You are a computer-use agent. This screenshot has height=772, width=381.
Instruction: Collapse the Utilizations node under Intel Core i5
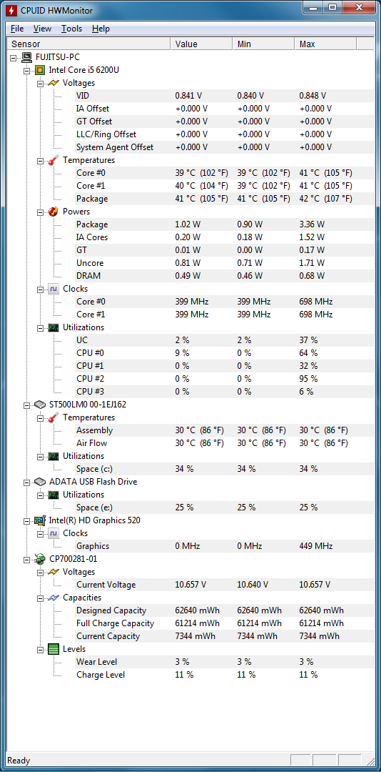(x=41, y=327)
